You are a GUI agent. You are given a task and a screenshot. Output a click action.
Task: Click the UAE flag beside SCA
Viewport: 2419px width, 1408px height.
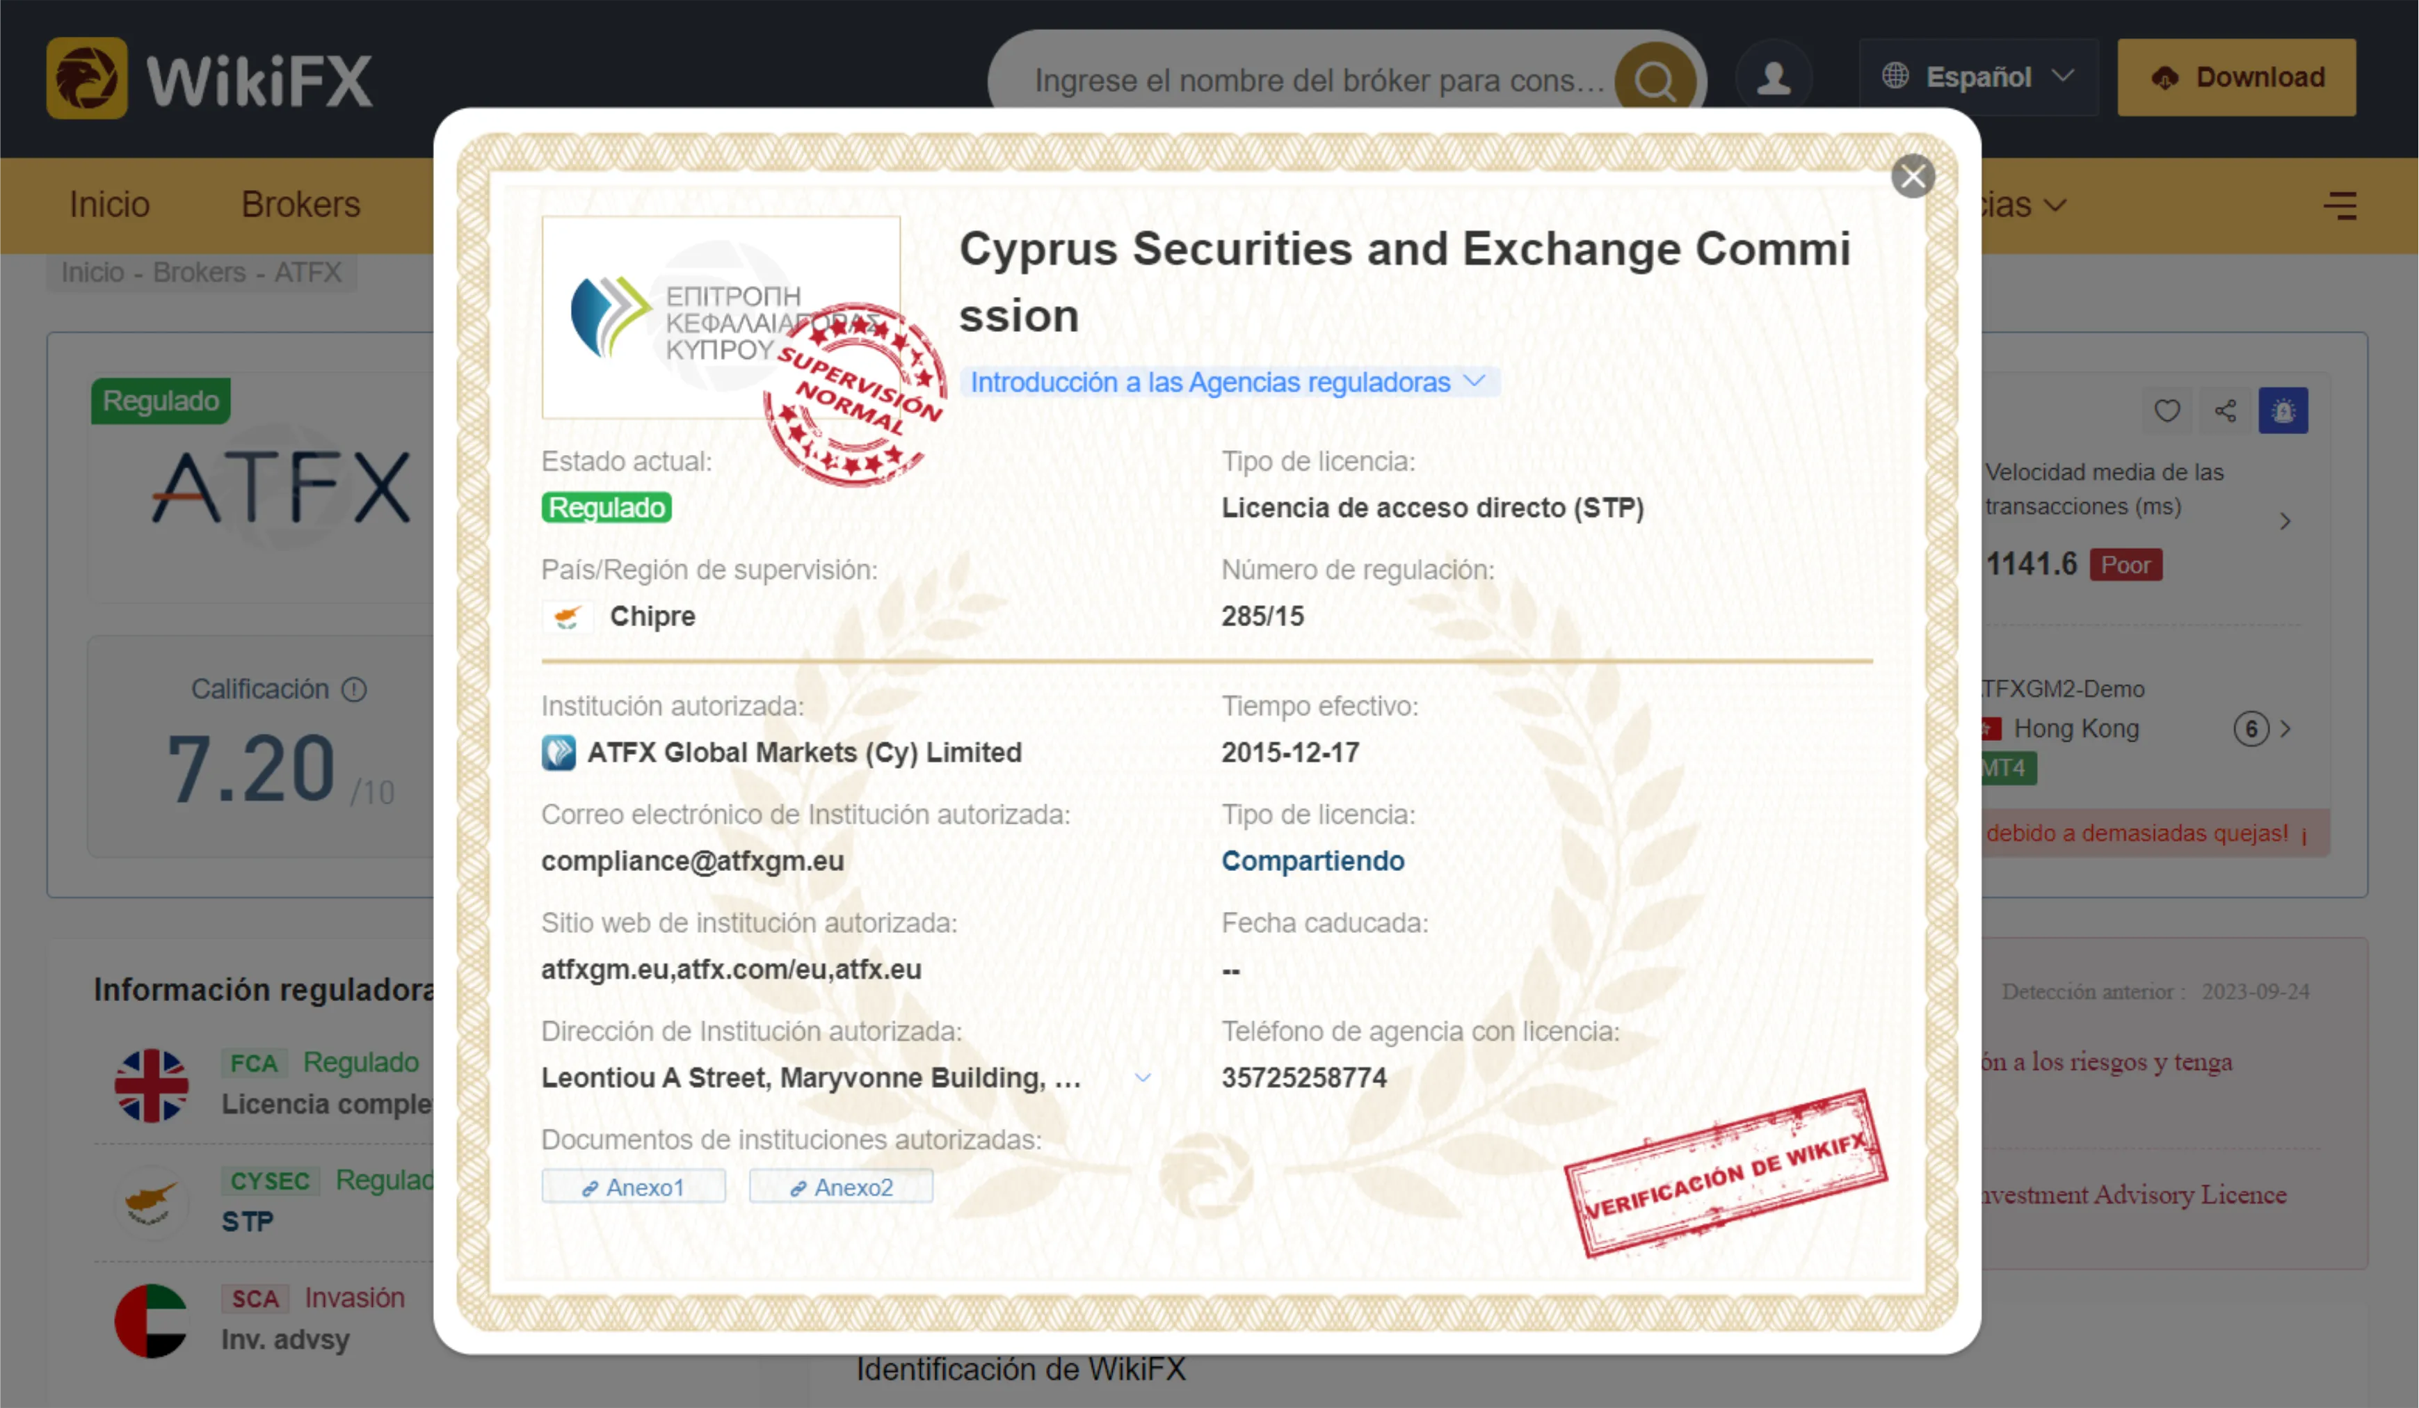click(152, 1320)
